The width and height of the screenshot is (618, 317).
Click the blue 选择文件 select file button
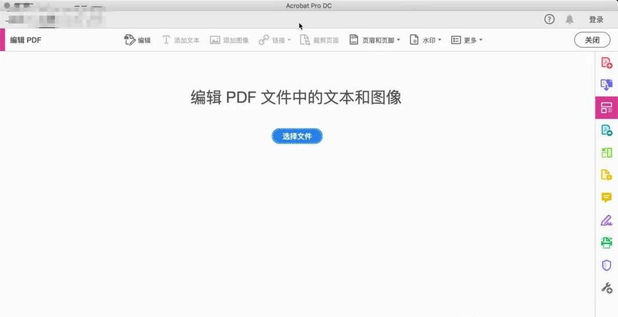[297, 136]
